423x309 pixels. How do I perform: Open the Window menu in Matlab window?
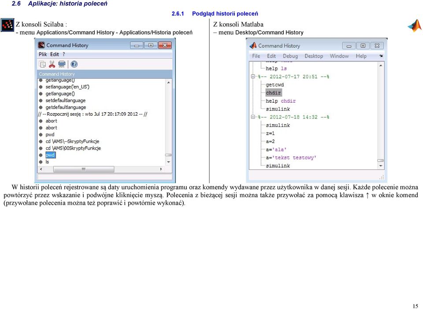coord(339,56)
